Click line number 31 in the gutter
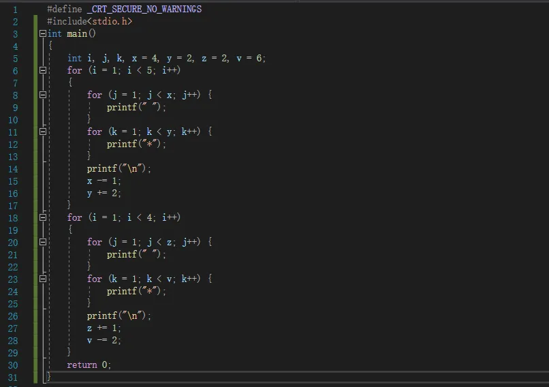Viewport: 549px width, 387px height. [13, 377]
